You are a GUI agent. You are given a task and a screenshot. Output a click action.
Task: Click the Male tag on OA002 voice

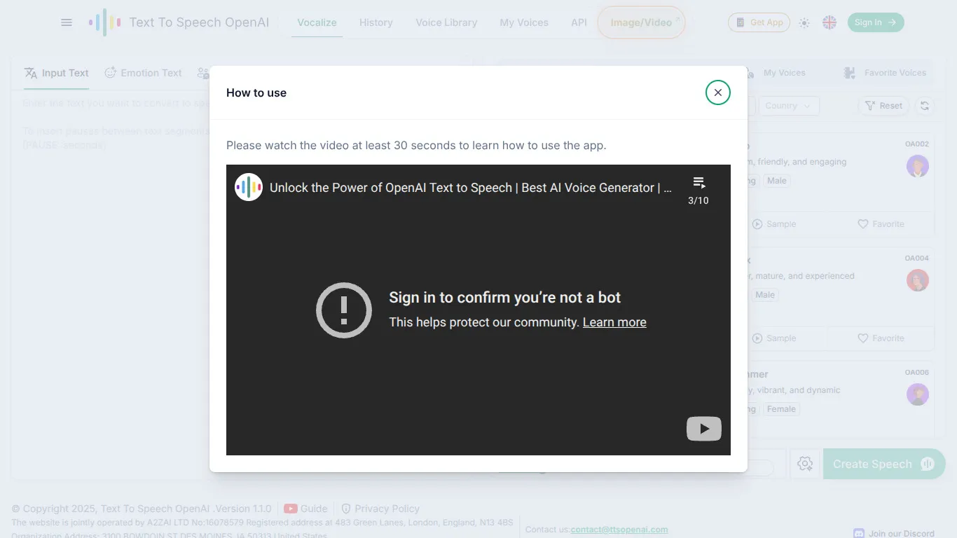click(776, 181)
